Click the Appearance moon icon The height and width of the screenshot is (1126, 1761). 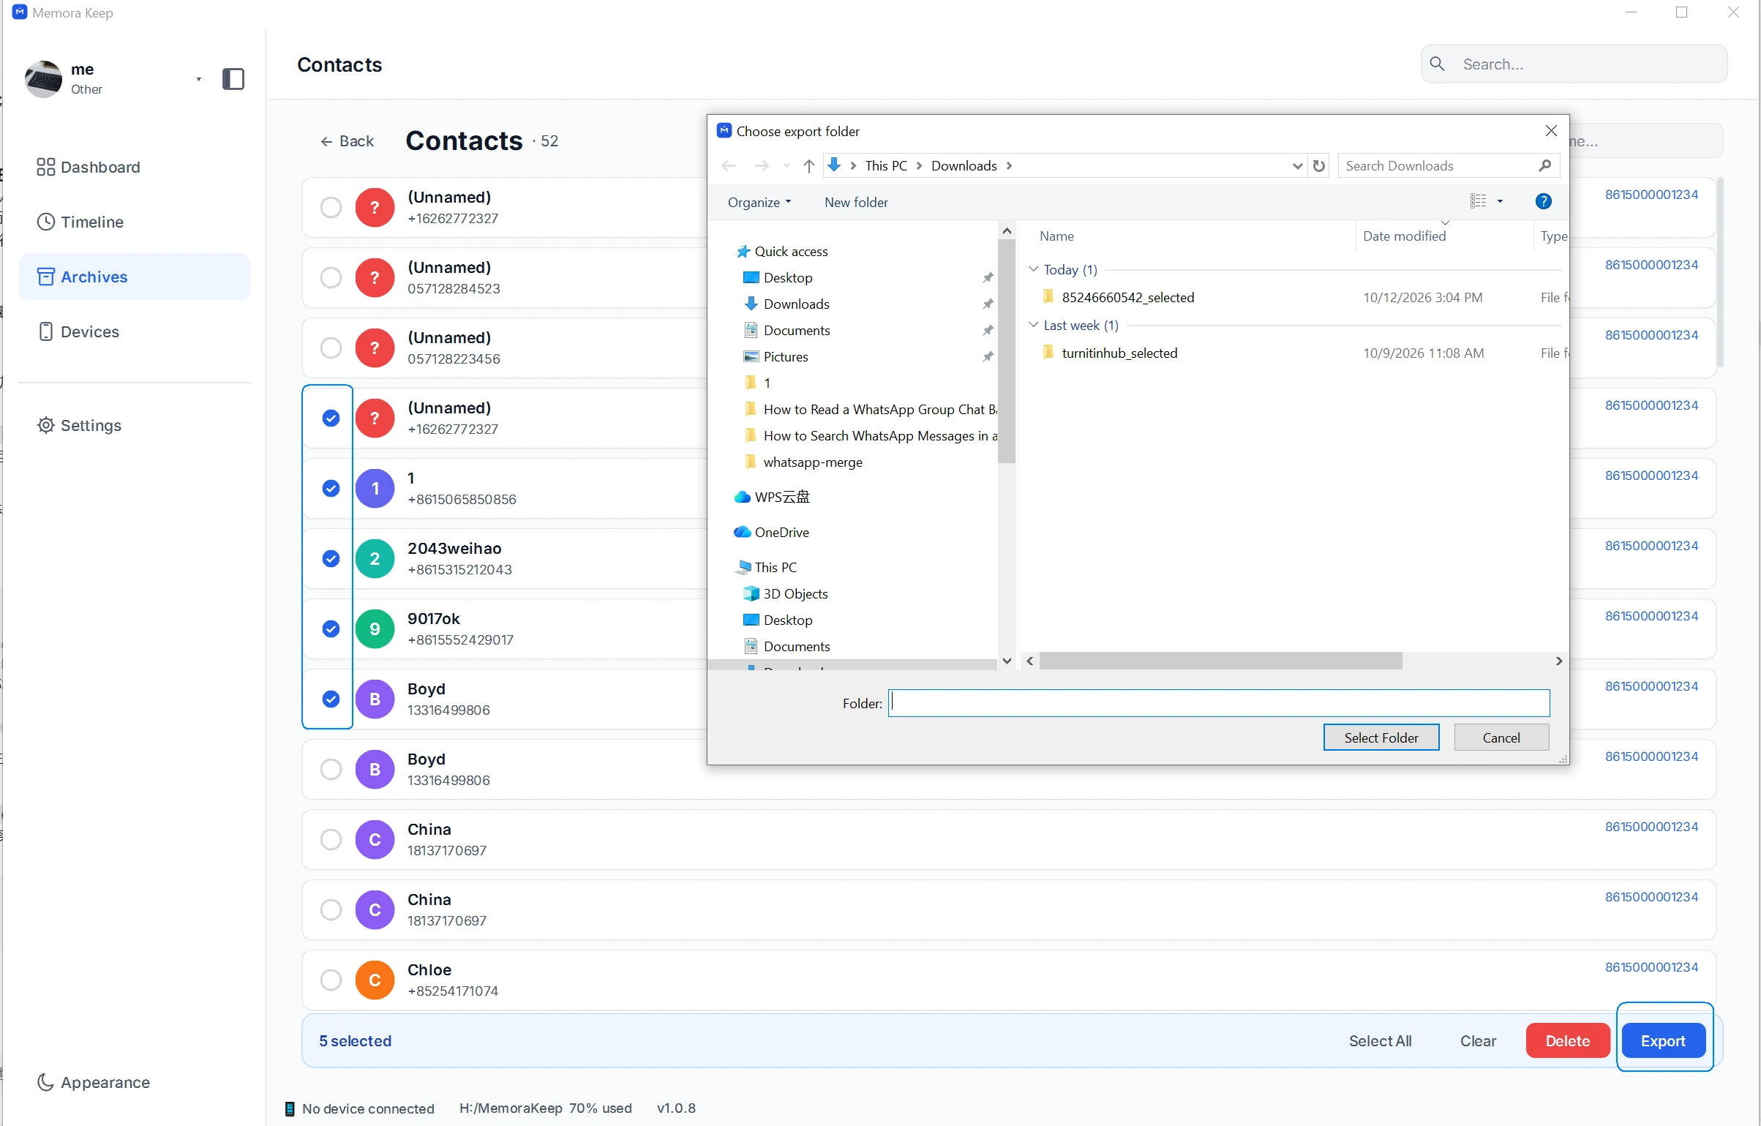click(45, 1082)
